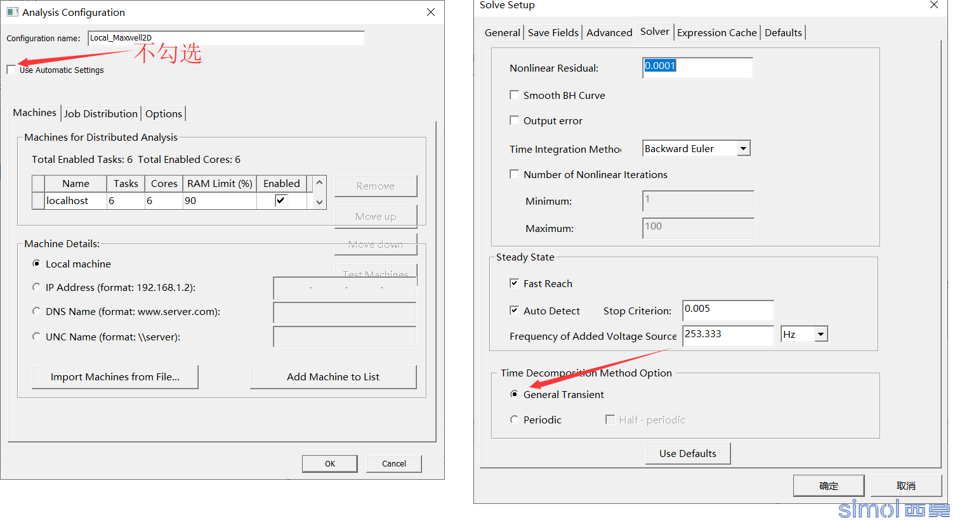Open the Save Fields tab
Image resolution: width=962 pixels, height=521 pixels.
[x=553, y=32]
